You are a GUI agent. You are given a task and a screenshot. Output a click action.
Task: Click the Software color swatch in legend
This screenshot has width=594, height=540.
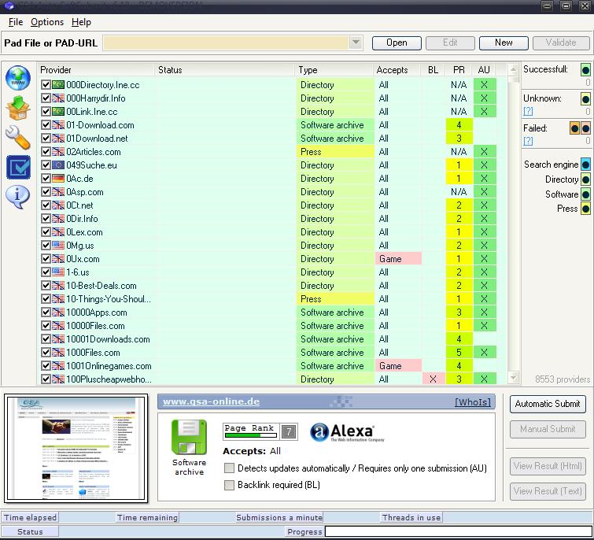click(585, 194)
